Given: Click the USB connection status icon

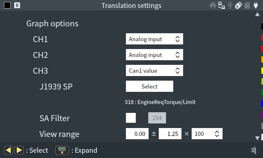Looking at the screenshot, I should click(x=230, y=5).
